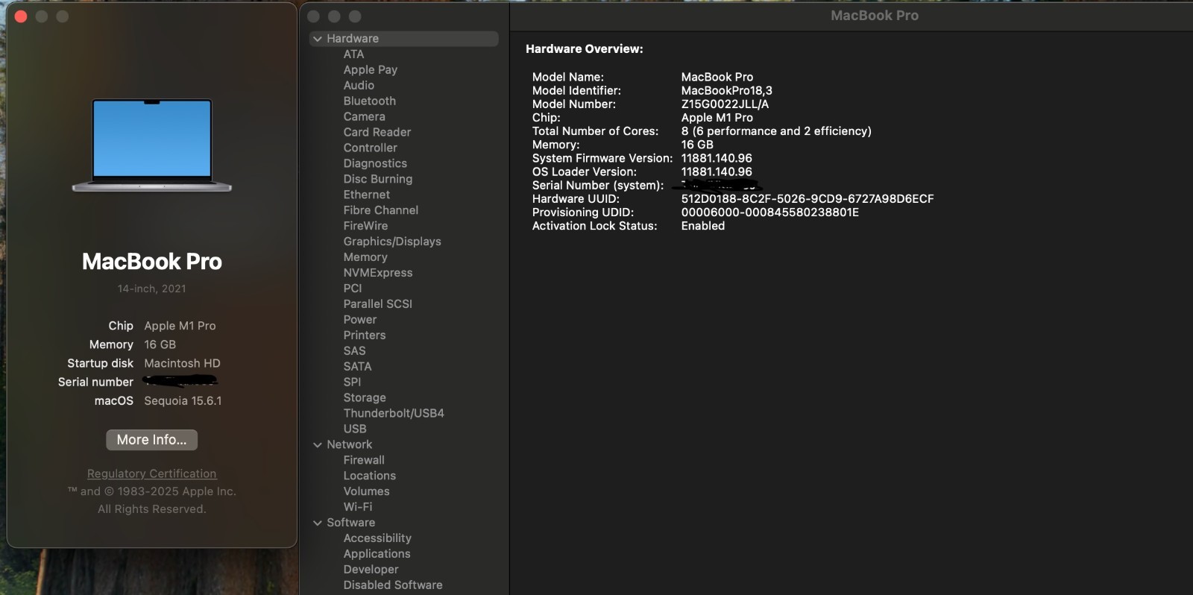Select PCI in the sidebar
The height and width of the screenshot is (595, 1193).
pos(352,289)
